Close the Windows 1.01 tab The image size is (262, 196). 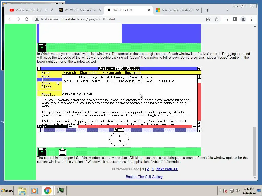pos(149,10)
